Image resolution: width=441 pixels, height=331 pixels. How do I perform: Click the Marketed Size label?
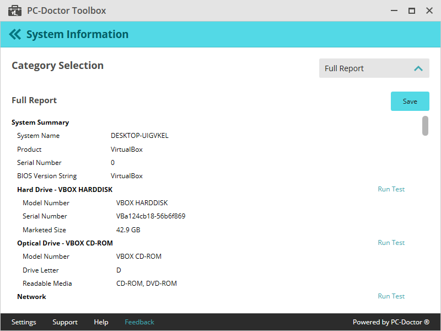(x=45, y=230)
